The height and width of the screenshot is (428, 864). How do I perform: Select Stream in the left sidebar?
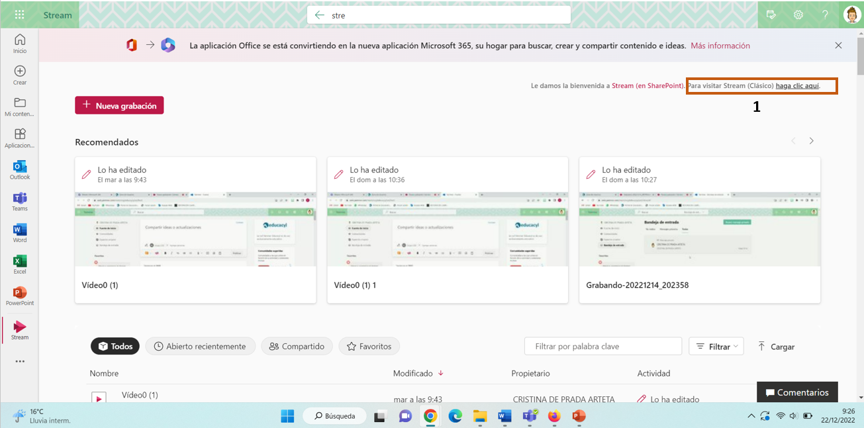pos(20,330)
